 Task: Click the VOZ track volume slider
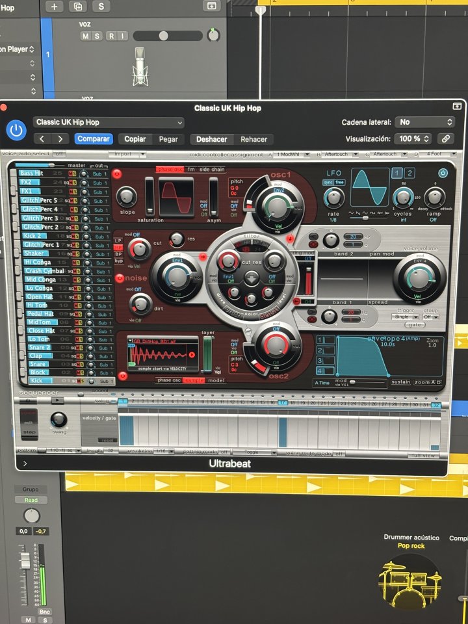[168, 36]
